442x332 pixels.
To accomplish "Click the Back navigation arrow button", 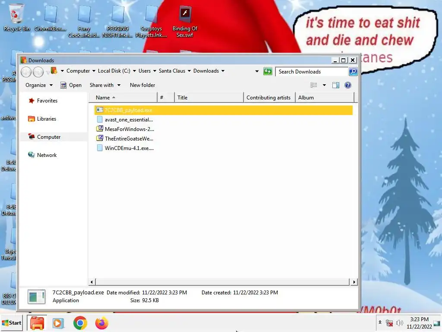I will tap(26, 72).
